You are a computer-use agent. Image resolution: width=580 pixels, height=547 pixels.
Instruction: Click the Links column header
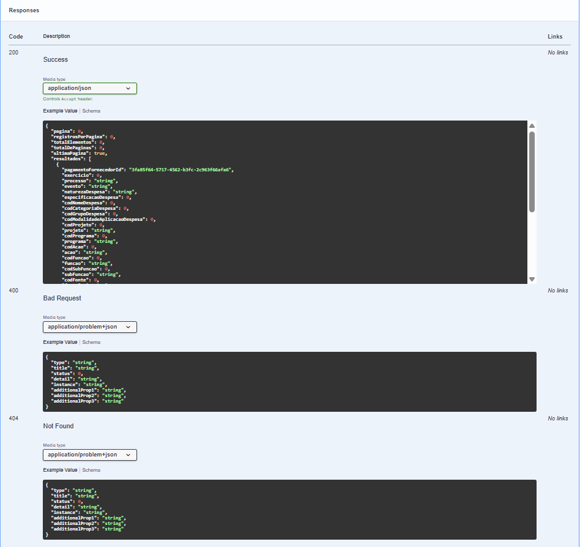tap(555, 37)
